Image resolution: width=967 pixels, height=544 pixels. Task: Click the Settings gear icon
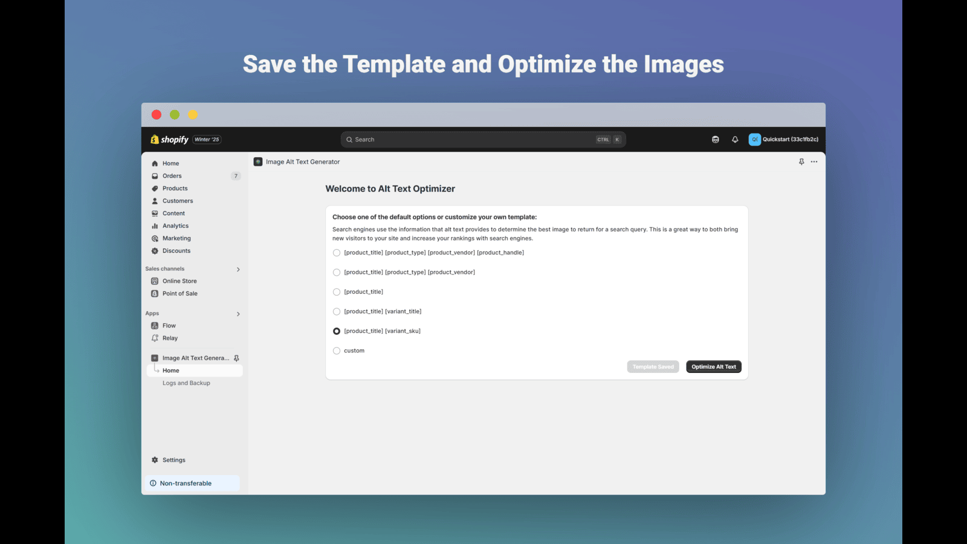[x=155, y=460]
